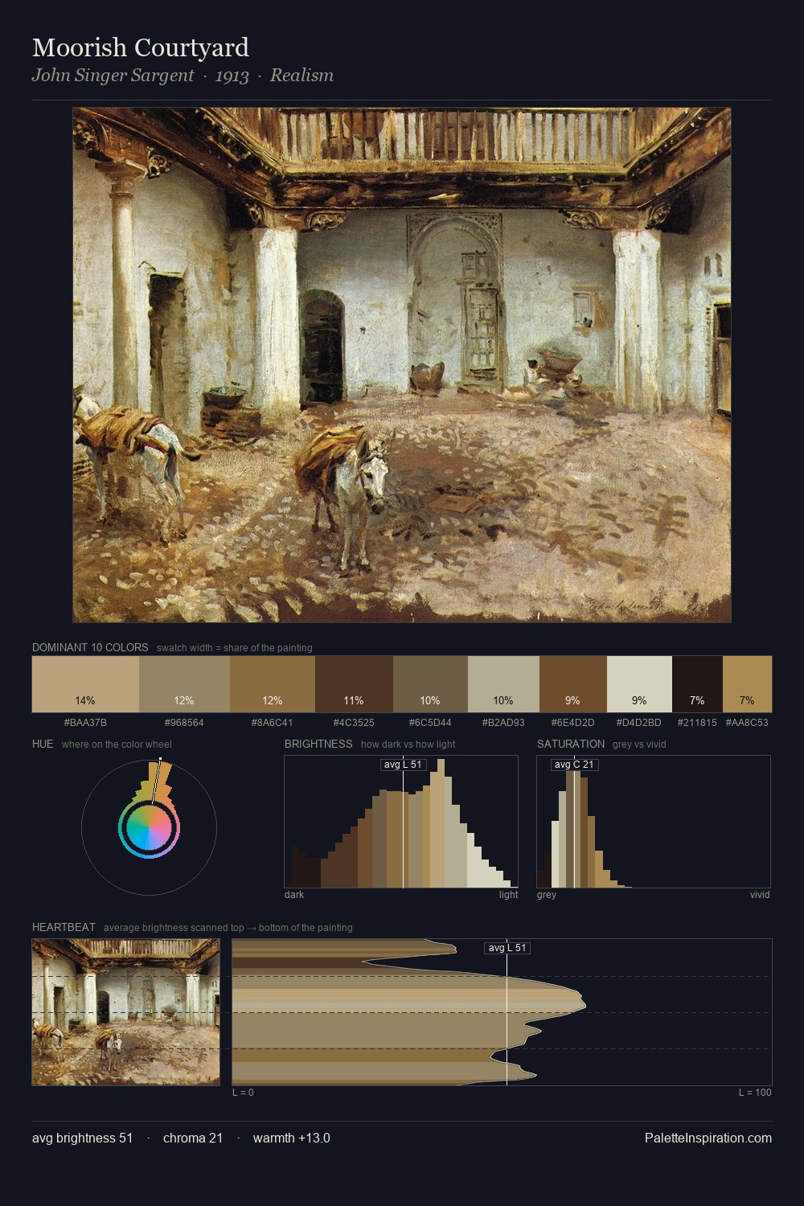Click the chroma 21 footer text
Screen dimensions: 804x1206
[x=193, y=1138]
